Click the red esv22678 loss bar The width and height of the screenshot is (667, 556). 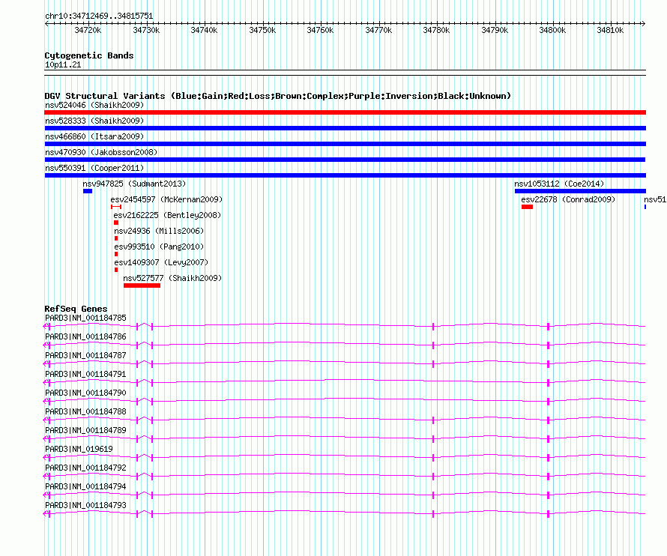(x=527, y=207)
